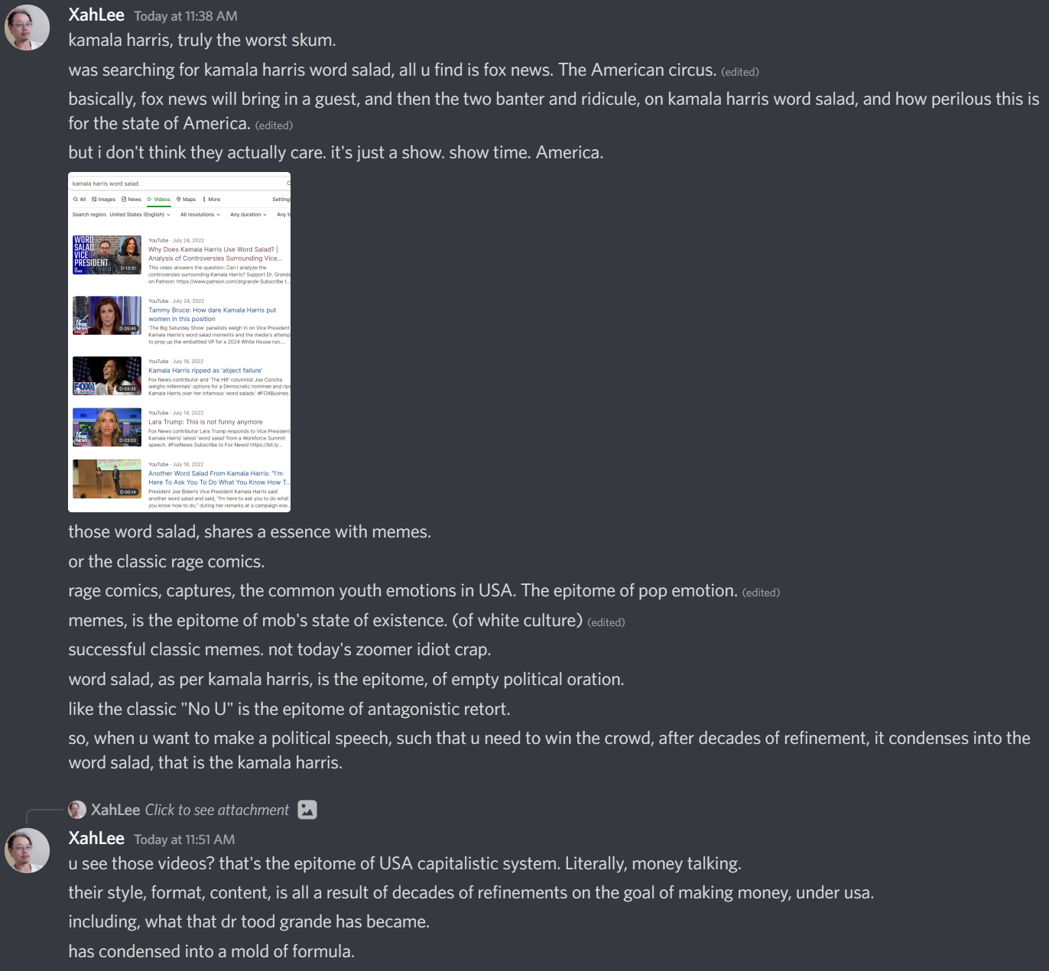The image size is (1049, 971).
Task: Open the embedded search results screenshot
Action: (x=179, y=342)
